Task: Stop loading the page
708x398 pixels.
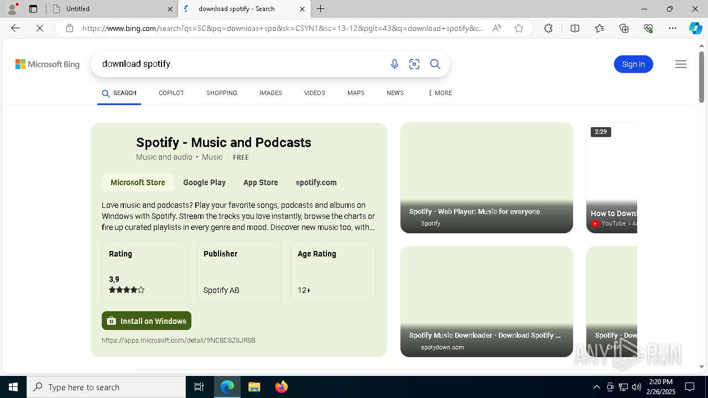Action: tap(40, 28)
